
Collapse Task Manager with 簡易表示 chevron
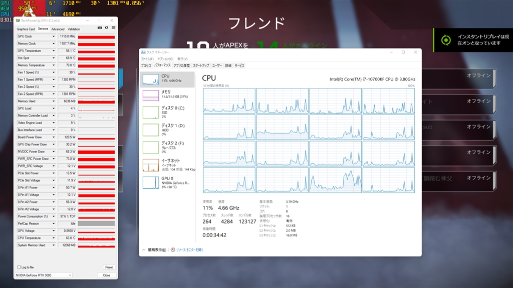click(144, 250)
